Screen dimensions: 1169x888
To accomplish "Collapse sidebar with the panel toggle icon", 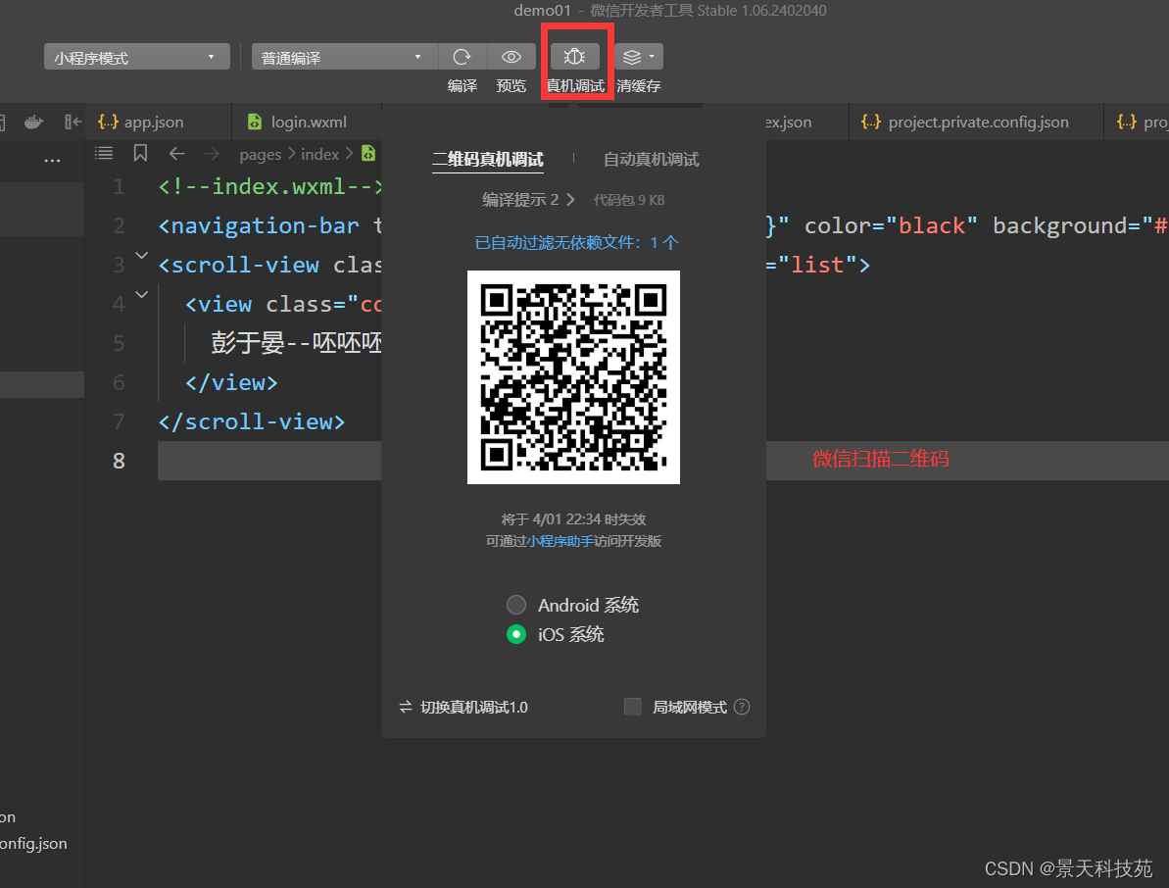I will [x=73, y=122].
